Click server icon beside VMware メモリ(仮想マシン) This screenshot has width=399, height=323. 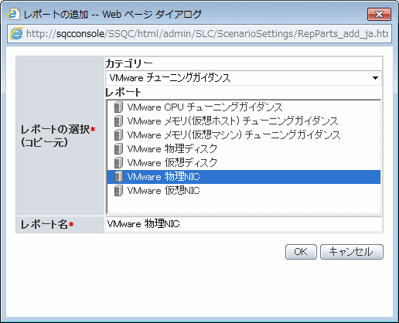click(x=118, y=135)
